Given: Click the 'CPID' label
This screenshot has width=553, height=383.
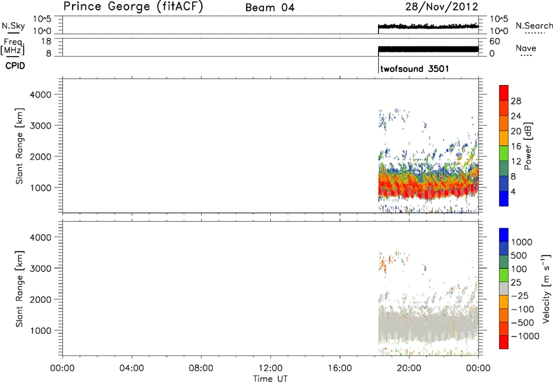Looking at the screenshot, I should pyautogui.click(x=15, y=66).
